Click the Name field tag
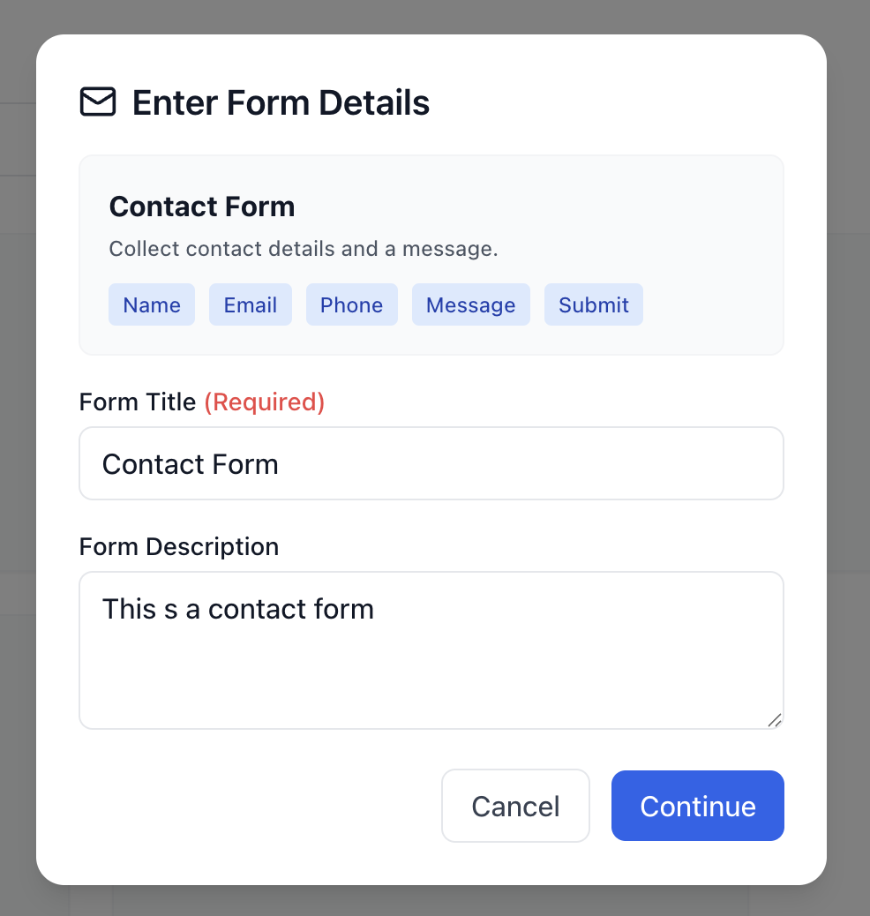This screenshot has height=916, width=870. click(x=152, y=305)
